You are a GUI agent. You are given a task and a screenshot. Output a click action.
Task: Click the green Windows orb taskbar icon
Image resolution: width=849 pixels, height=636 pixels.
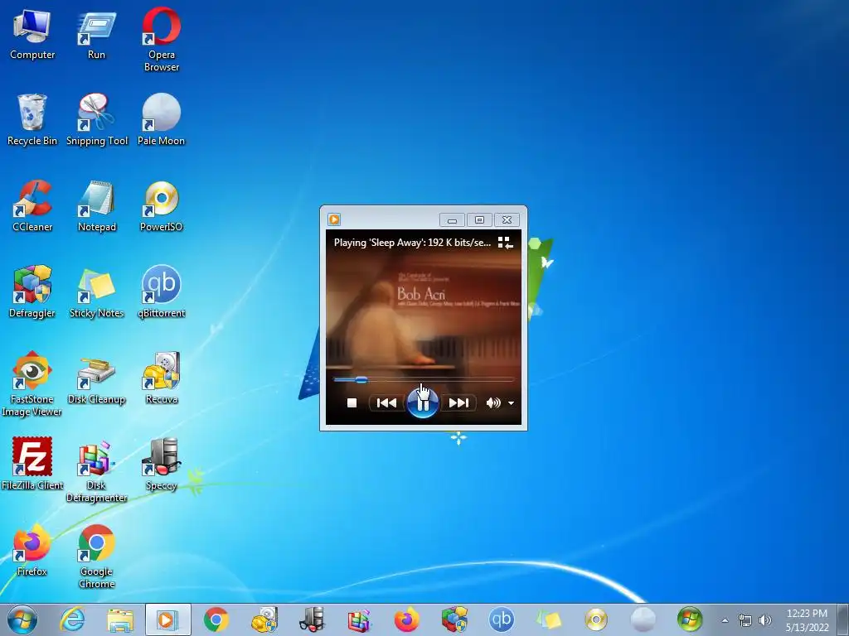click(x=690, y=619)
